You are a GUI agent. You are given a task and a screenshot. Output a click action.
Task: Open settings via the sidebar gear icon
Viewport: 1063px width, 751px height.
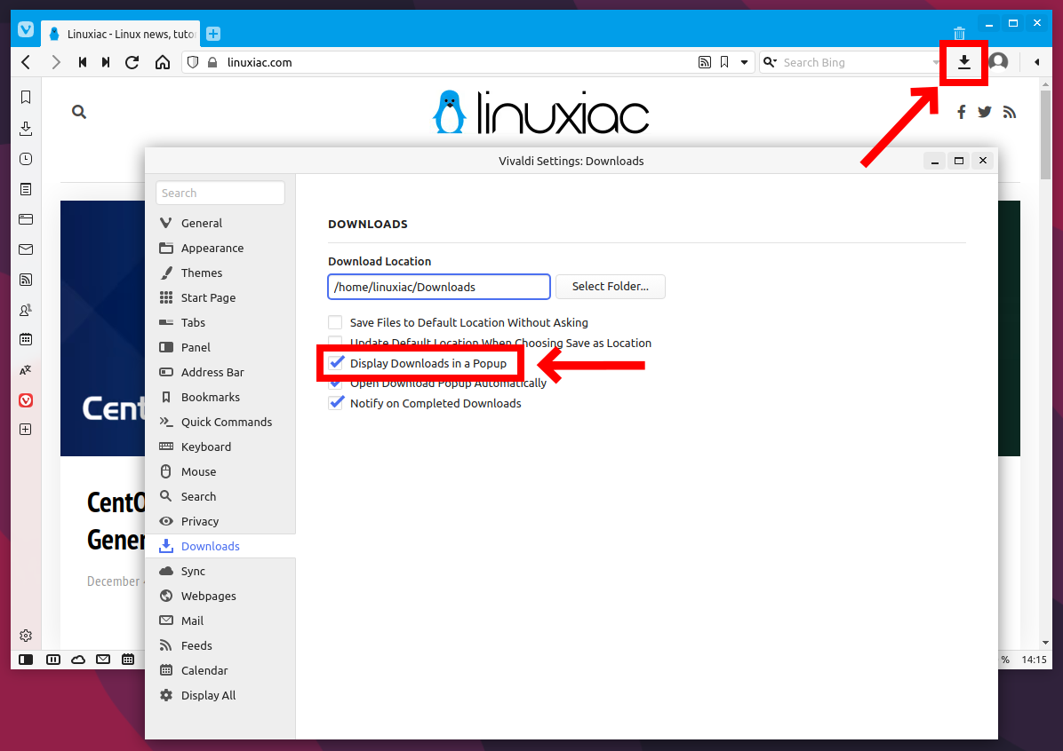26,636
